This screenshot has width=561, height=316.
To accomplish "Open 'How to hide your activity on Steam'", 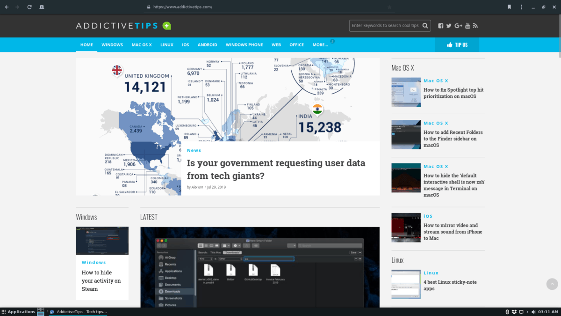I will pyautogui.click(x=101, y=280).
